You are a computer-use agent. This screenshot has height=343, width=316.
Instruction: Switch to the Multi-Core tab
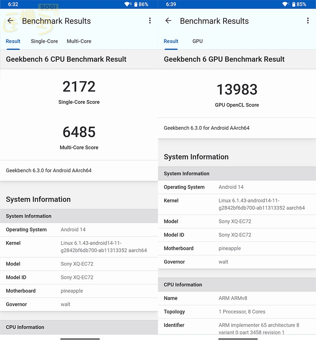click(x=79, y=41)
